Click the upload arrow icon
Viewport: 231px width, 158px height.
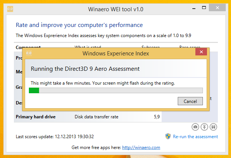(204, 127)
